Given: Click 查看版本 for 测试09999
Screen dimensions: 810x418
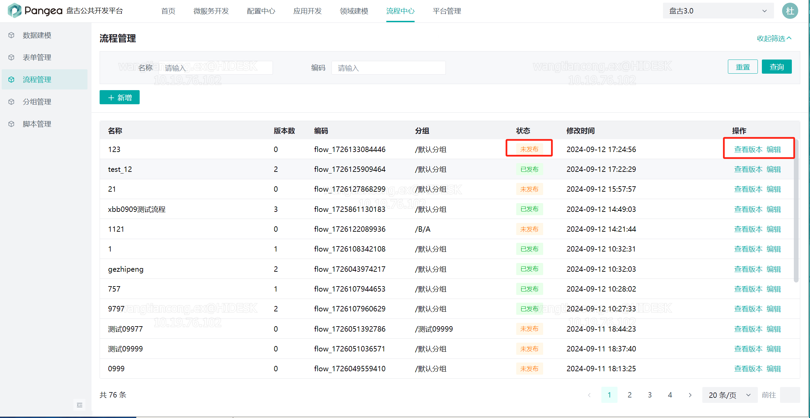Looking at the screenshot, I should click(x=748, y=349).
